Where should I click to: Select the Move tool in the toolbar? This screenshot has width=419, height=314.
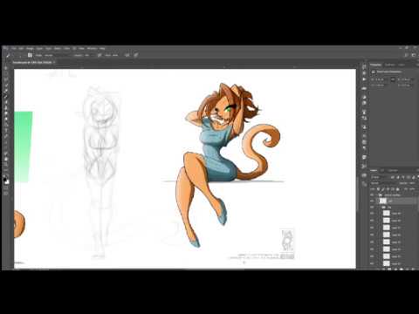pyautogui.click(x=6, y=68)
